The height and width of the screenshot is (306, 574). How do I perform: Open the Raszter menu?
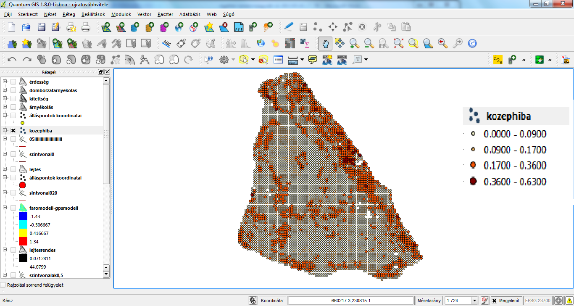pos(166,14)
